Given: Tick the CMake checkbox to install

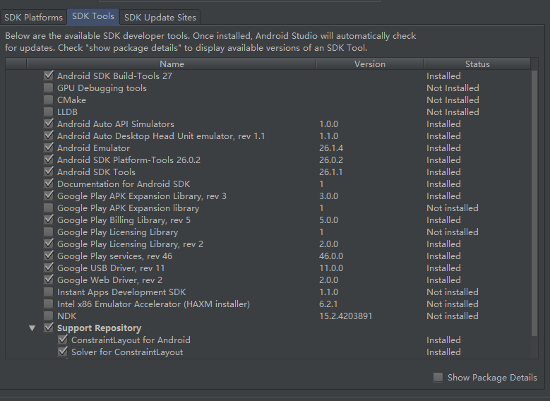Looking at the screenshot, I should click(49, 100).
